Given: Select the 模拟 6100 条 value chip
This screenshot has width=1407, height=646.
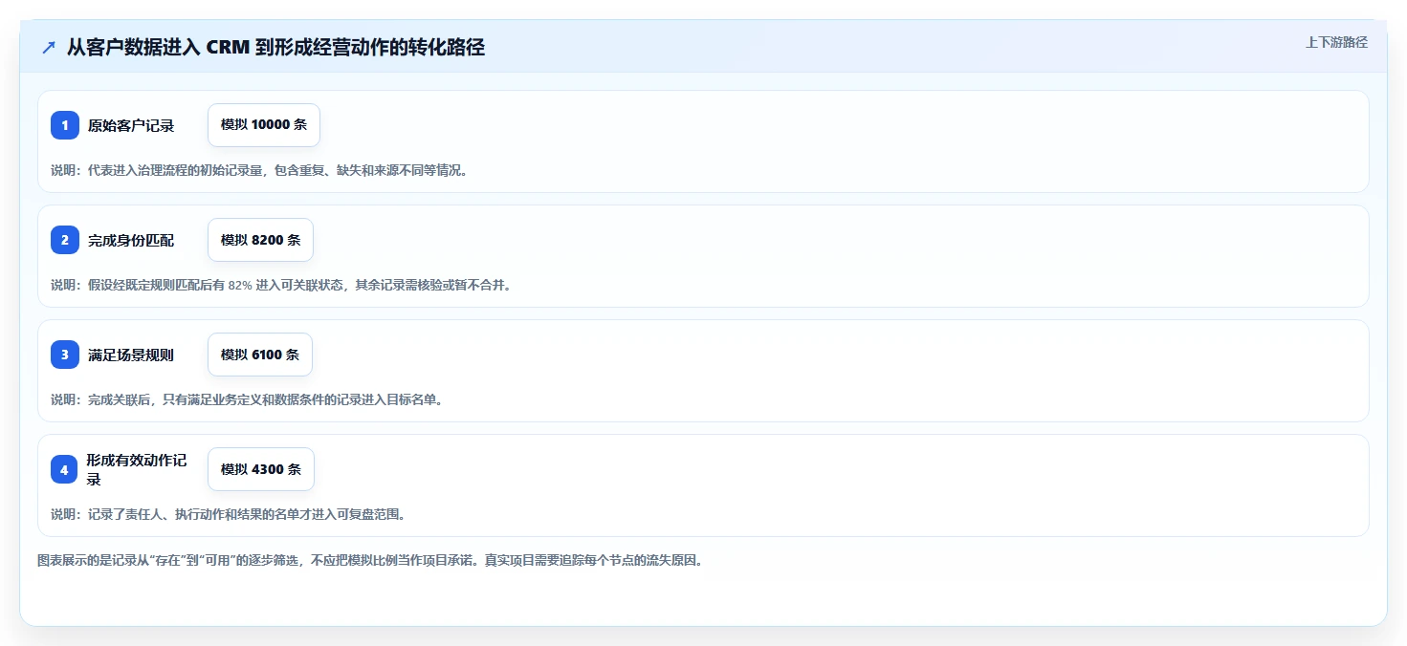Looking at the screenshot, I should pos(260,355).
